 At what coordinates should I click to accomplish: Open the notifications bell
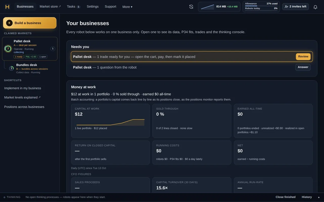pos(315,7)
